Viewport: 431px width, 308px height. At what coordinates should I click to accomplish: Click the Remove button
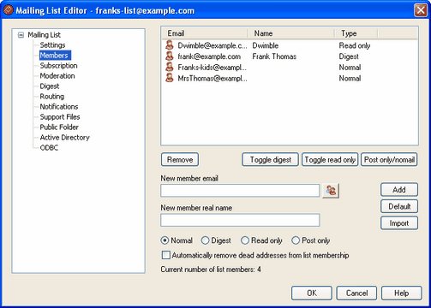pyautogui.click(x=180, y=160)
